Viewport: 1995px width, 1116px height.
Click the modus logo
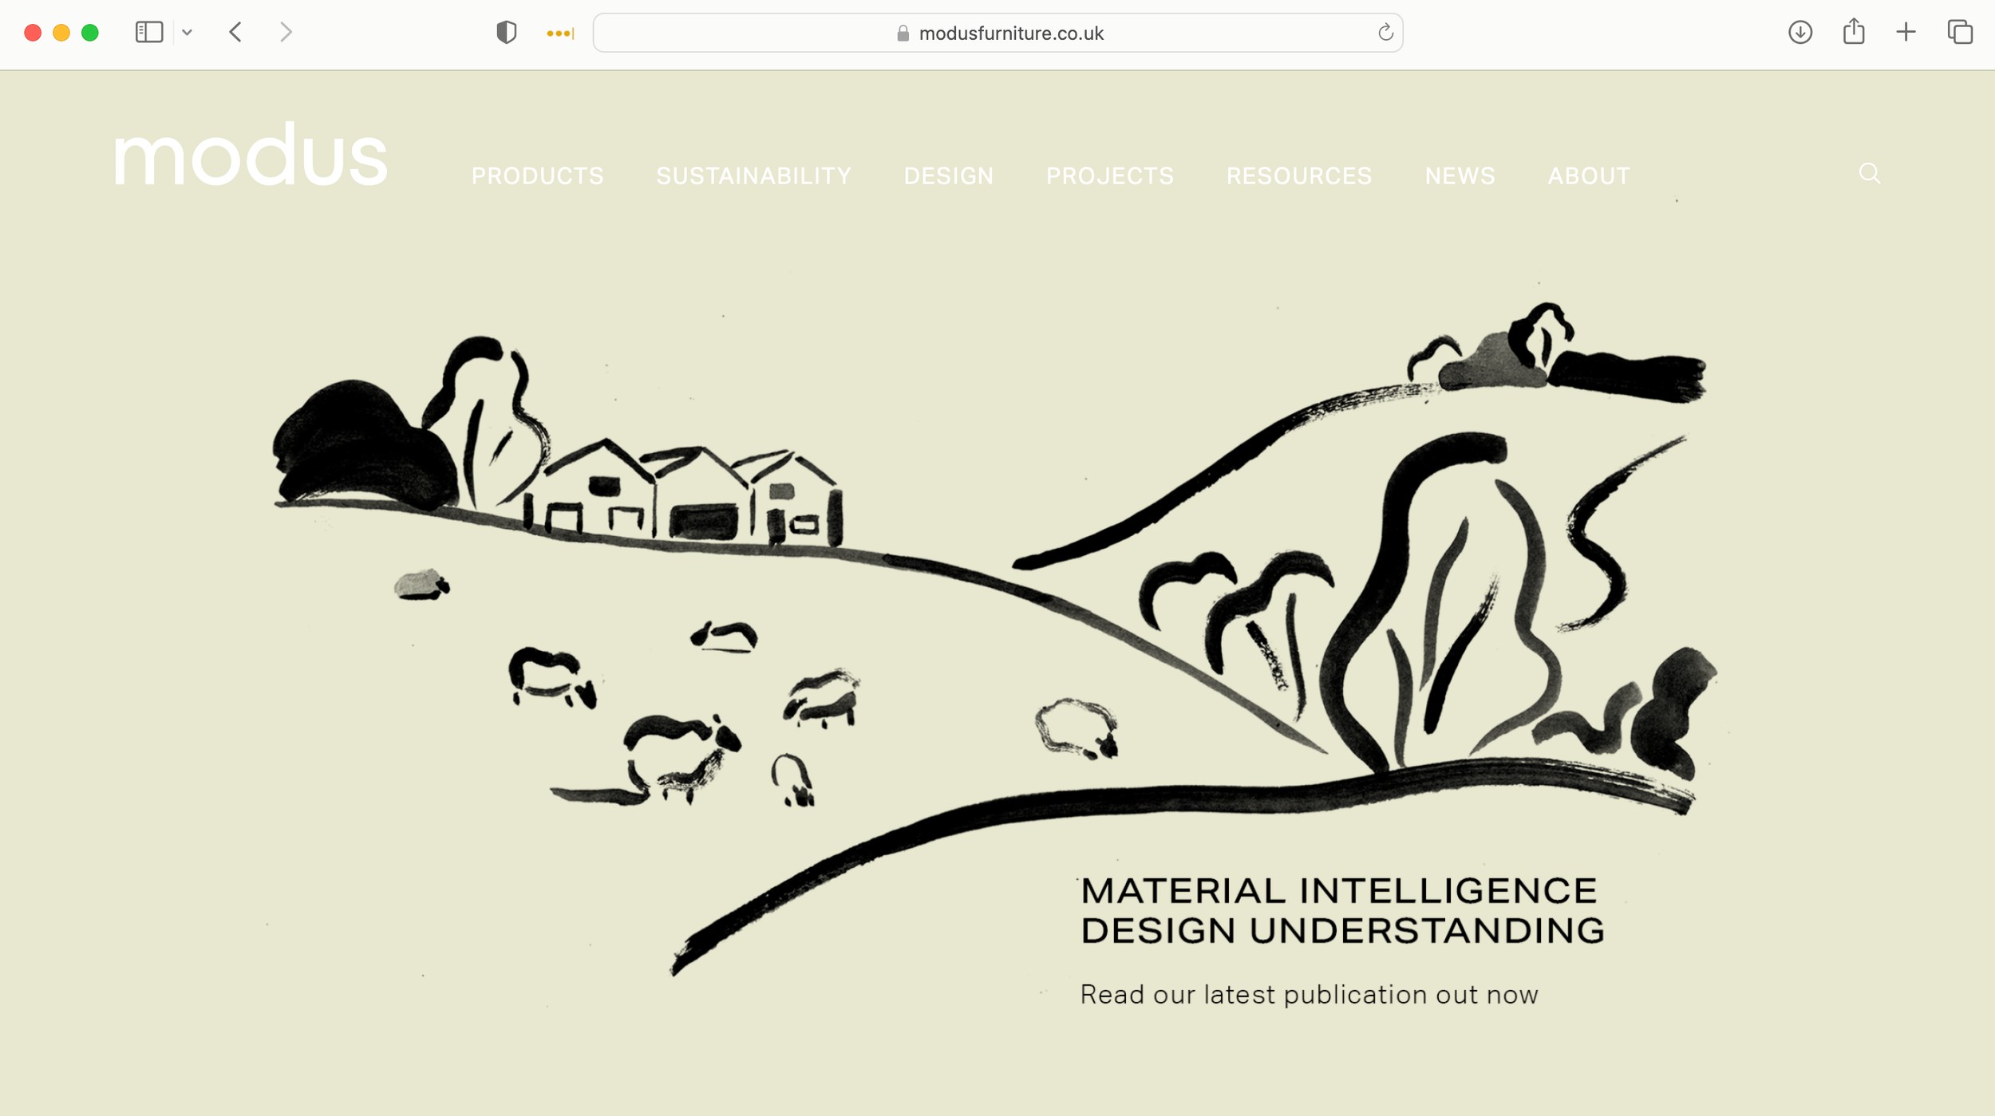[251, 154]
